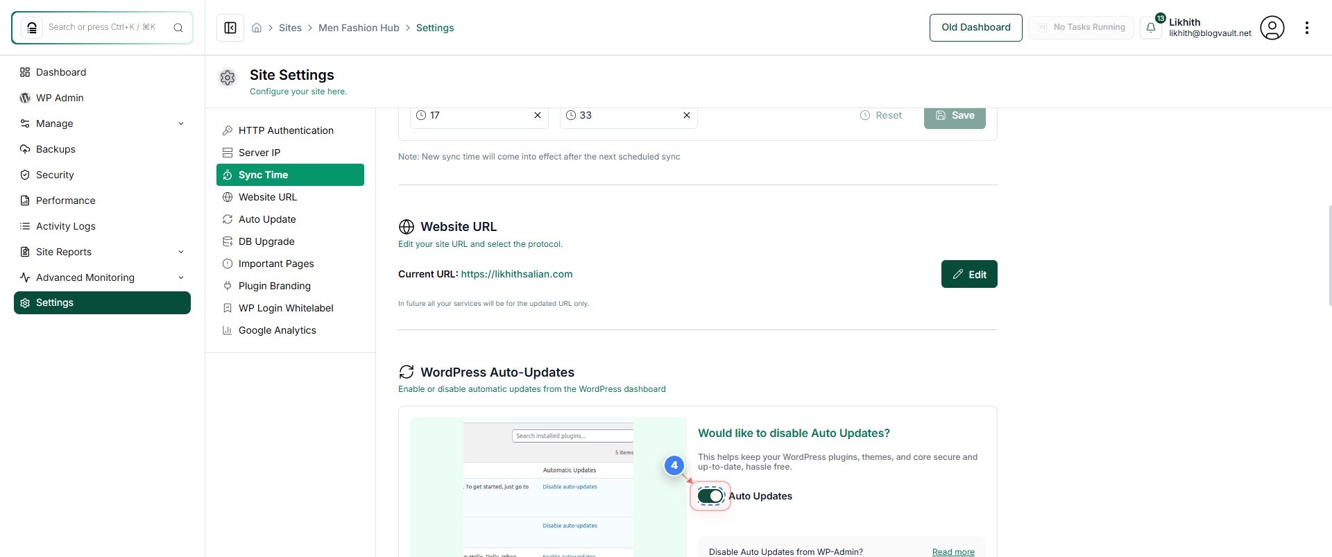Open Backups in the sidebar

pos(102,149)
